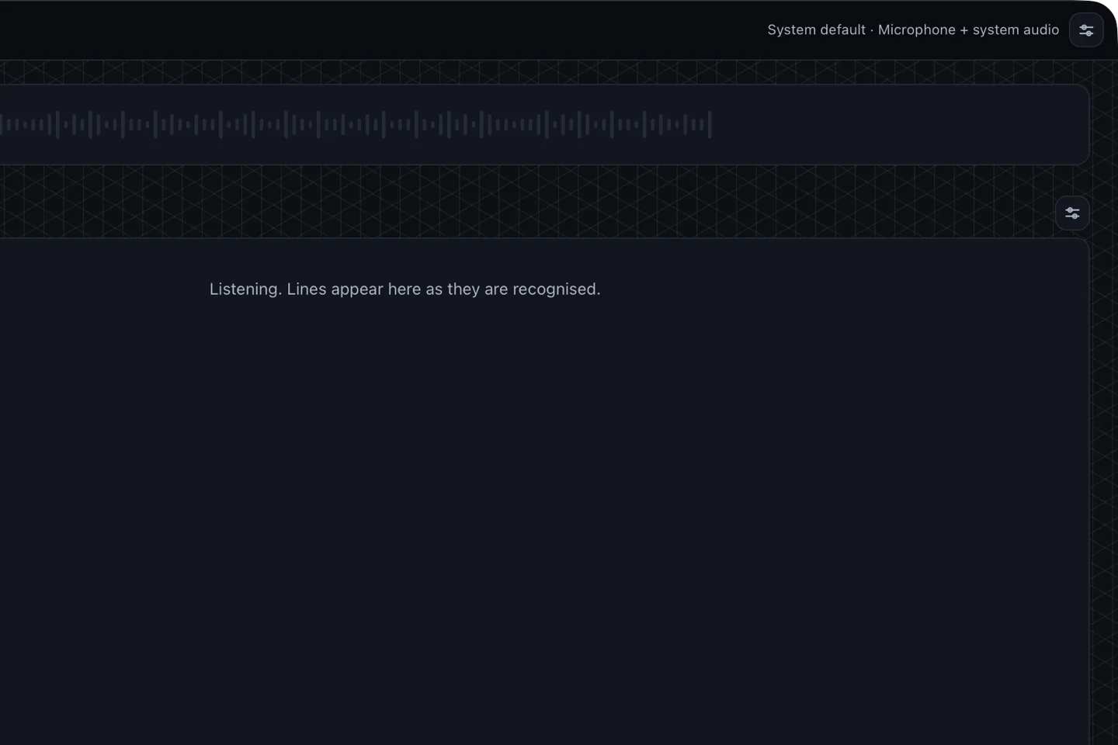Click the 'System default · Microphone + system audio' label

click(x=913, y=30)
